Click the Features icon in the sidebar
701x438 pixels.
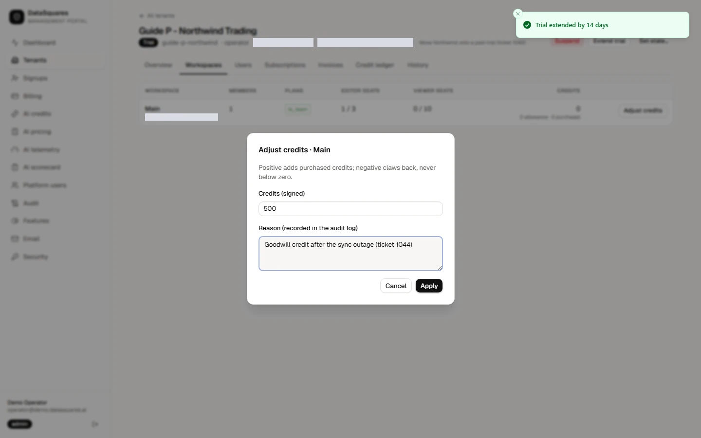(x=15, y=221)
